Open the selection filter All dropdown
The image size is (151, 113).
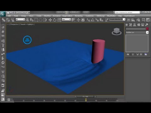[x=20, y=19]
